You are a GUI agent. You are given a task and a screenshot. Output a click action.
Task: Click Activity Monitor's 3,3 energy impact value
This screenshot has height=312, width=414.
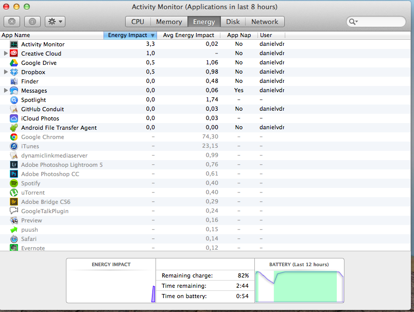(x=150, y=44)
